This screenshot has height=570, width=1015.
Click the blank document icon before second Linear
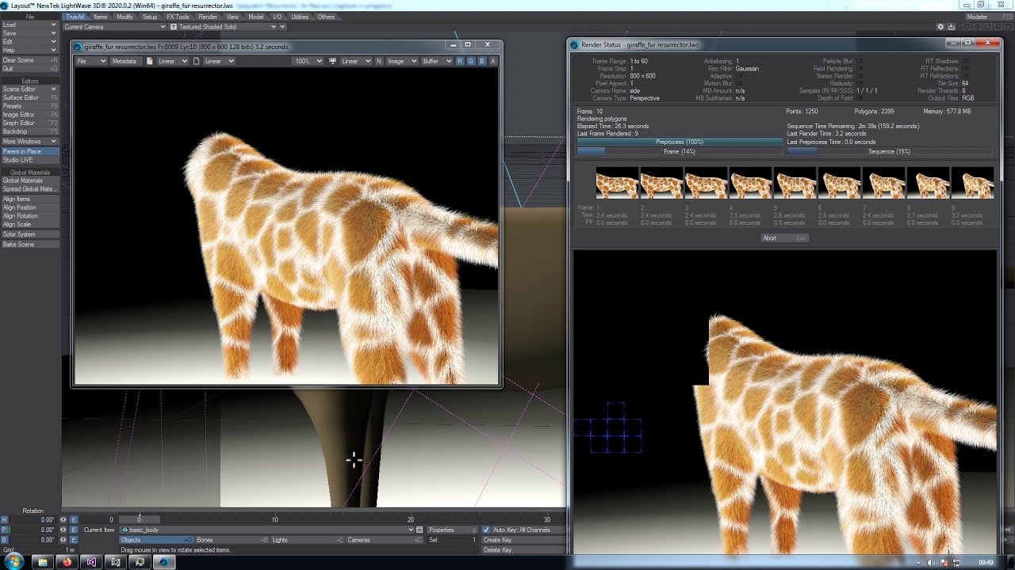click(x=196, y=61)
